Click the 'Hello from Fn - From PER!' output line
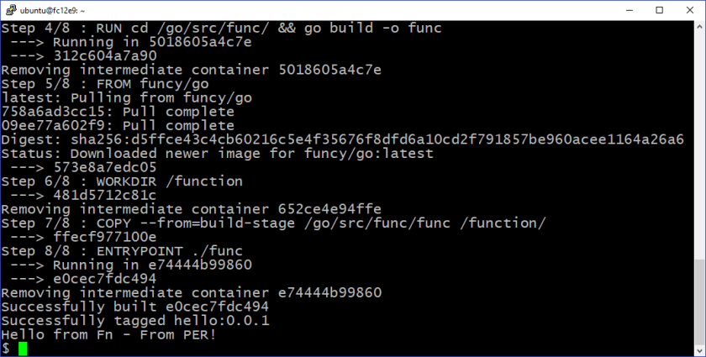 (108, 333)
